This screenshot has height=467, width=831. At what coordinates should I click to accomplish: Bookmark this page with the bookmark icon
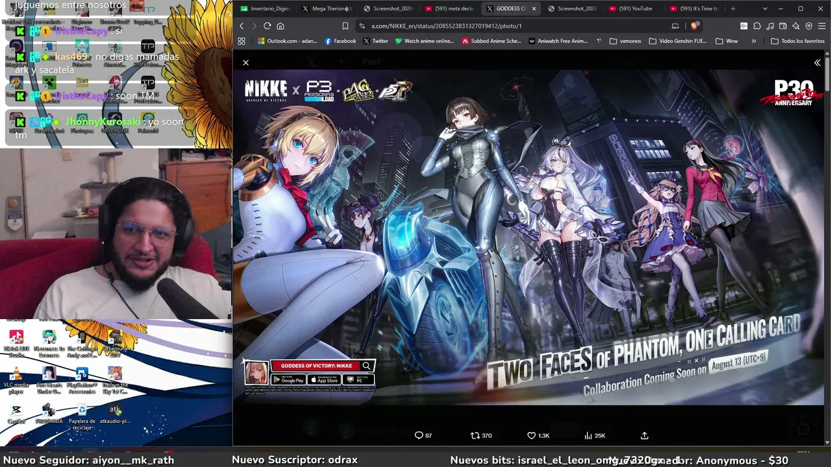[345, 26]
